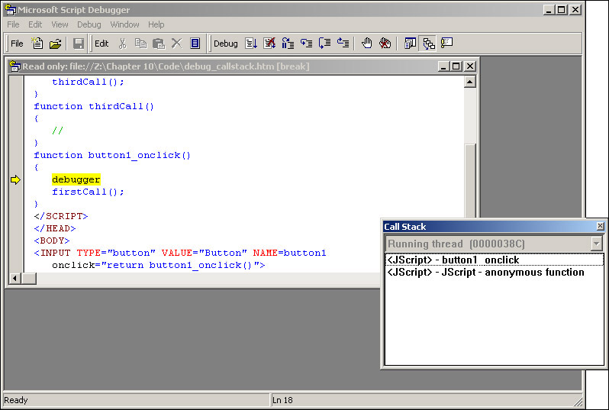Click the Break at Next Statement icon
The height and width of the screenshot is (410, 609).
point(288,44)
